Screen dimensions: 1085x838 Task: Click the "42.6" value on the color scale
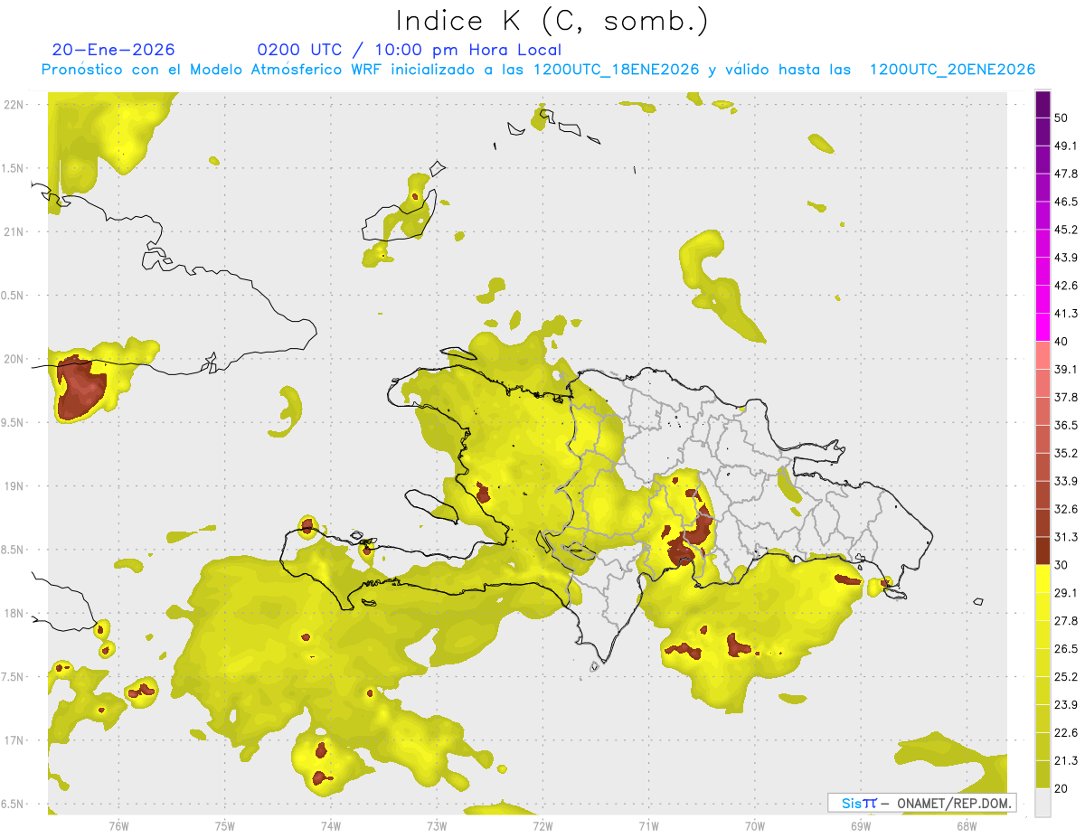[x=1066, y=286]
